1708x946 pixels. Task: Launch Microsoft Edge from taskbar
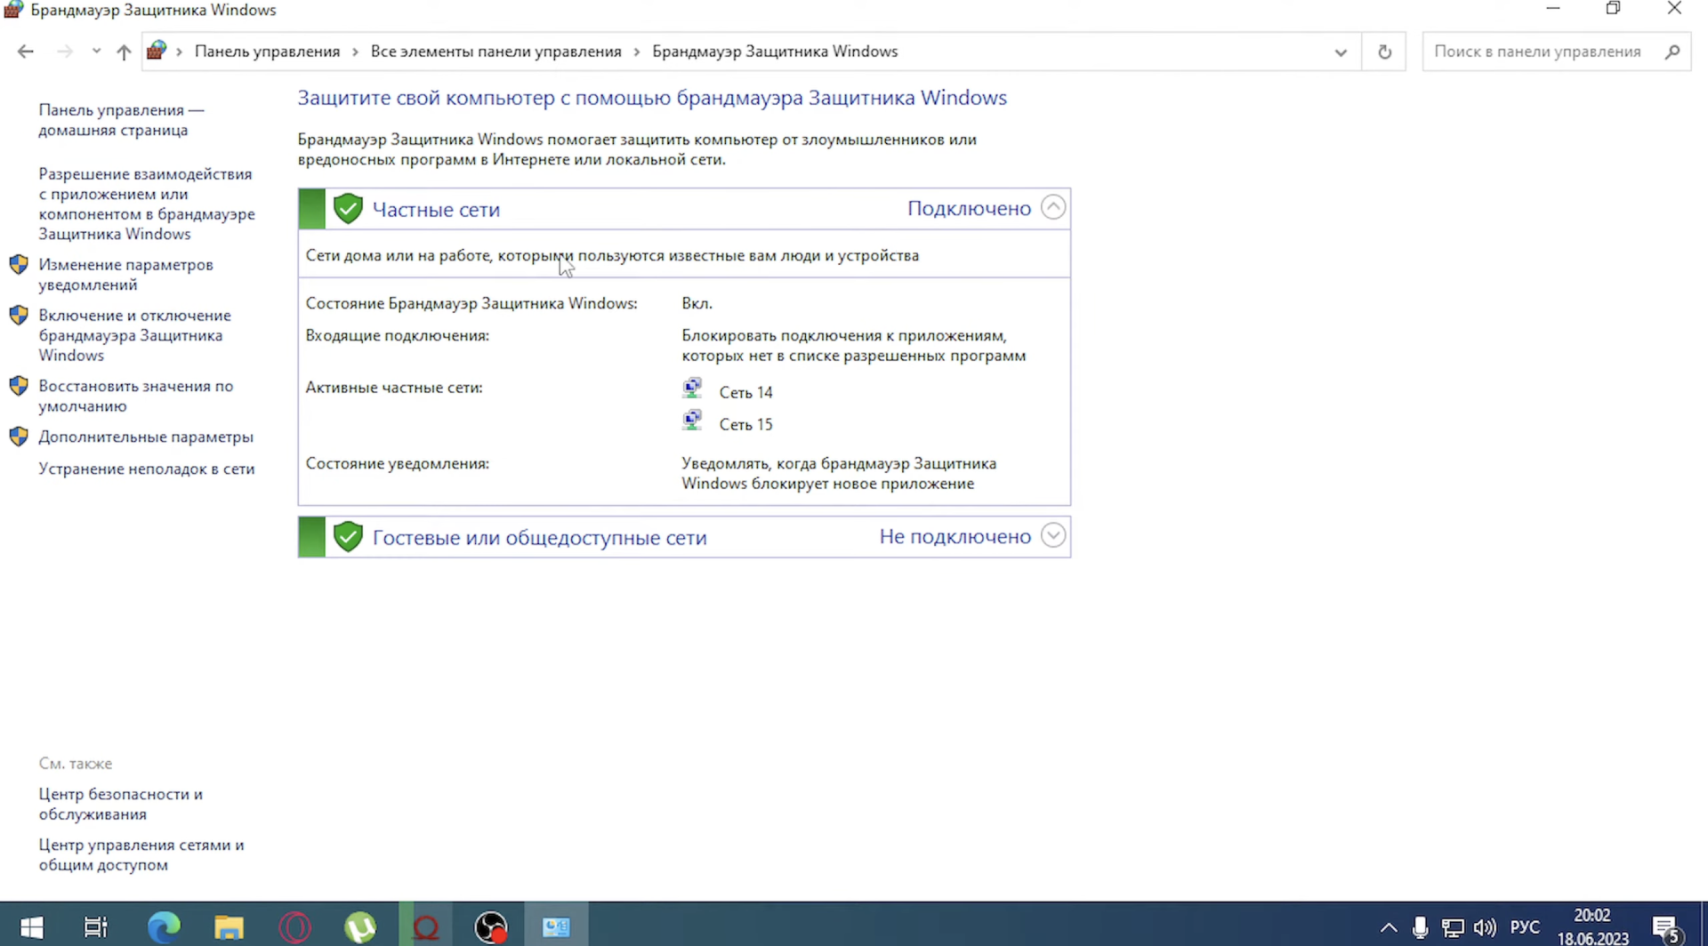163,927
